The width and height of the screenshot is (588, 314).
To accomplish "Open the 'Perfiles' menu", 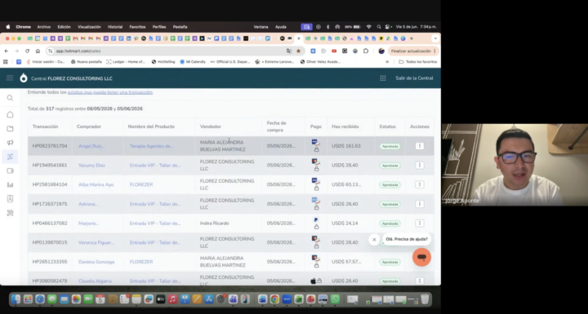I will tap(159, 27).
